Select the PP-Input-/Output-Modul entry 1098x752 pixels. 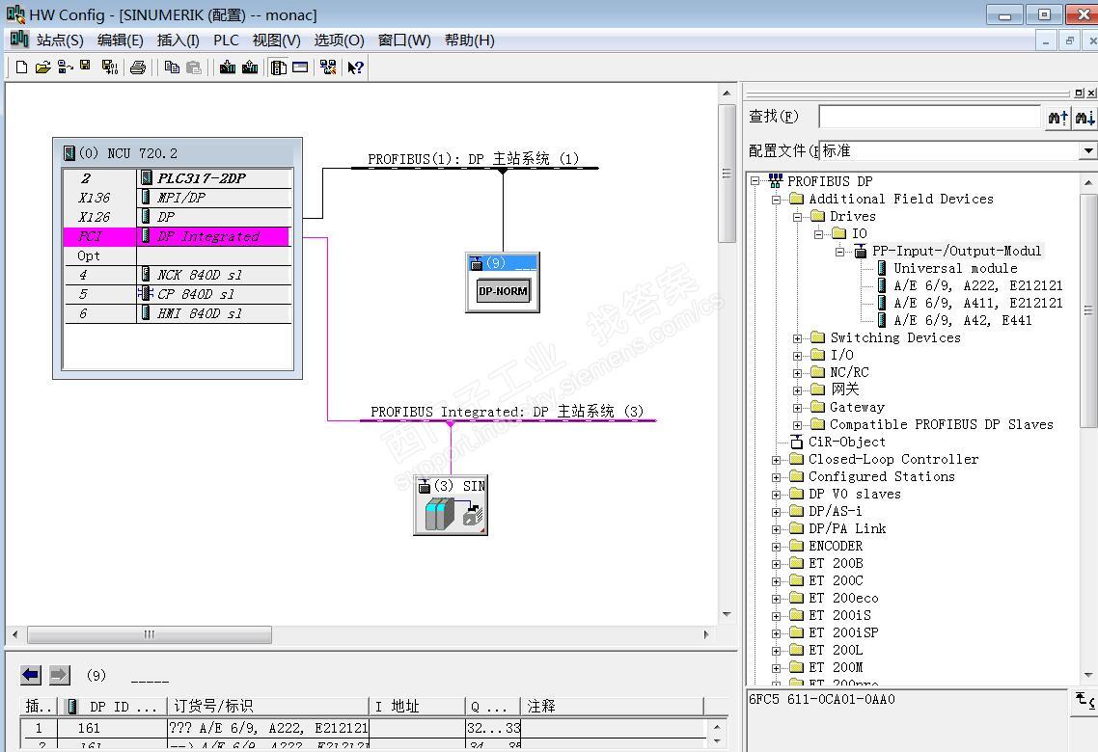point(956,251)
